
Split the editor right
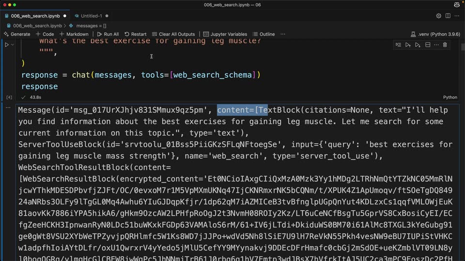click(x=448, y=16)
